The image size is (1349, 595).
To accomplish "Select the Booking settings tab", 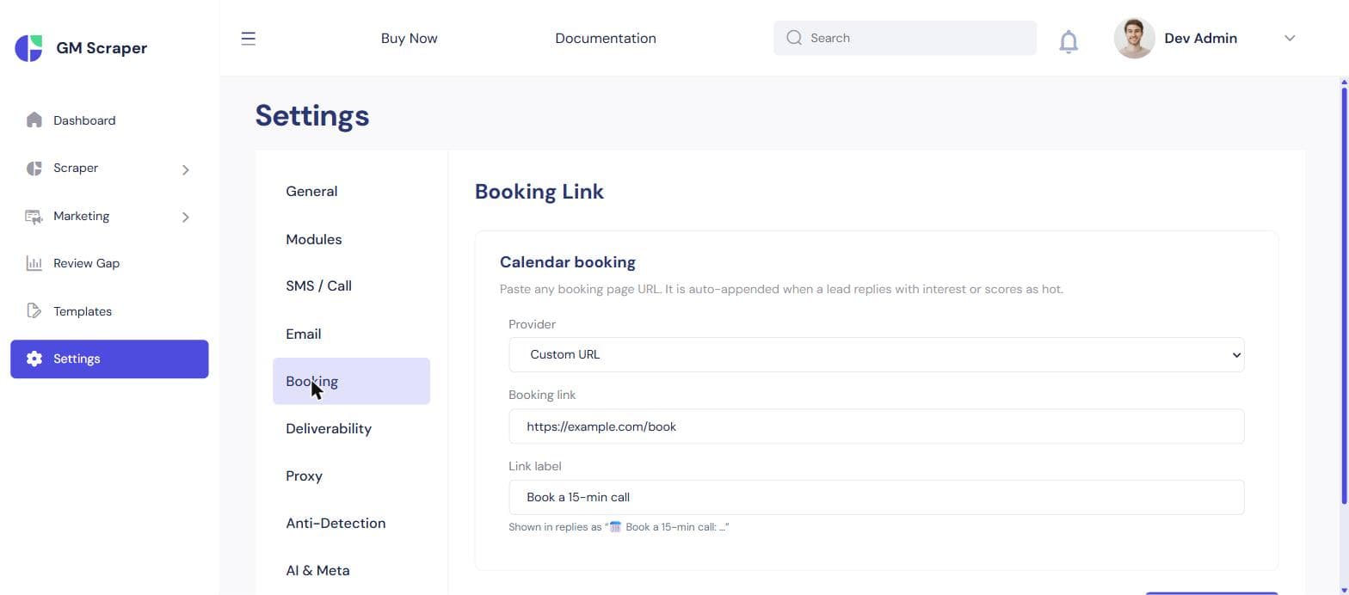I will click(x=351, y=381).
